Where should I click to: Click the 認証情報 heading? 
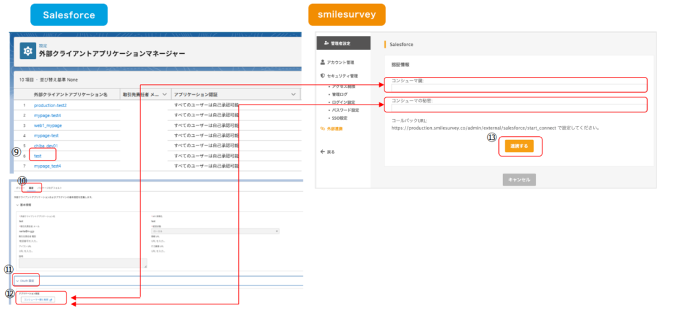click(x=400, y=65)
